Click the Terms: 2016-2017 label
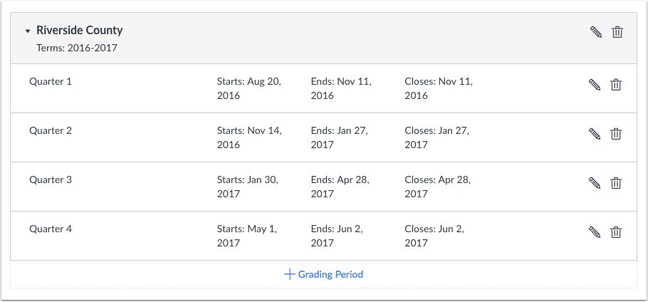This screenshot has width=648, height=302. (77, 48)
